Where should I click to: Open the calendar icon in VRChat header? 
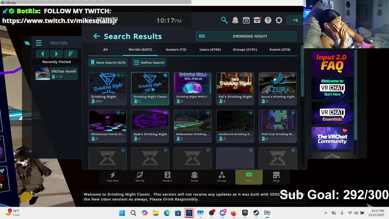[x=246, y=20]
